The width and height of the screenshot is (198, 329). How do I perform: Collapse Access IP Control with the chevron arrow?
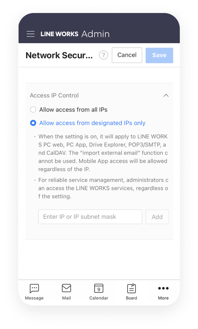pyautogui.click(x=166, y=96)
